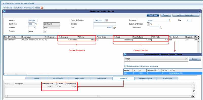This screenshot has height=100, width=203.
Task: Select row 003 COMPRA IVA 16%
Action: tap(163, 73)
